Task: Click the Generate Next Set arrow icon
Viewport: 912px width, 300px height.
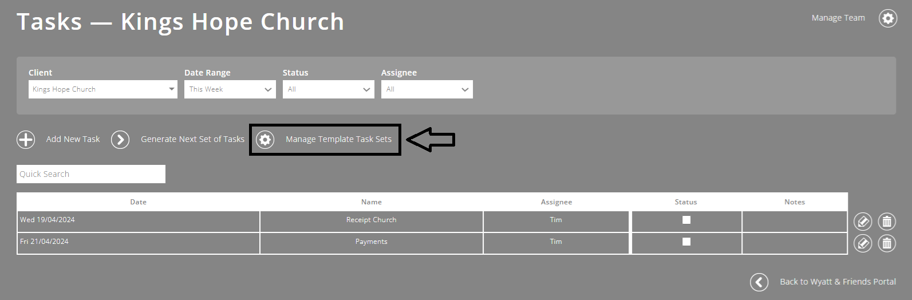Action: click(x=120, y=140)
